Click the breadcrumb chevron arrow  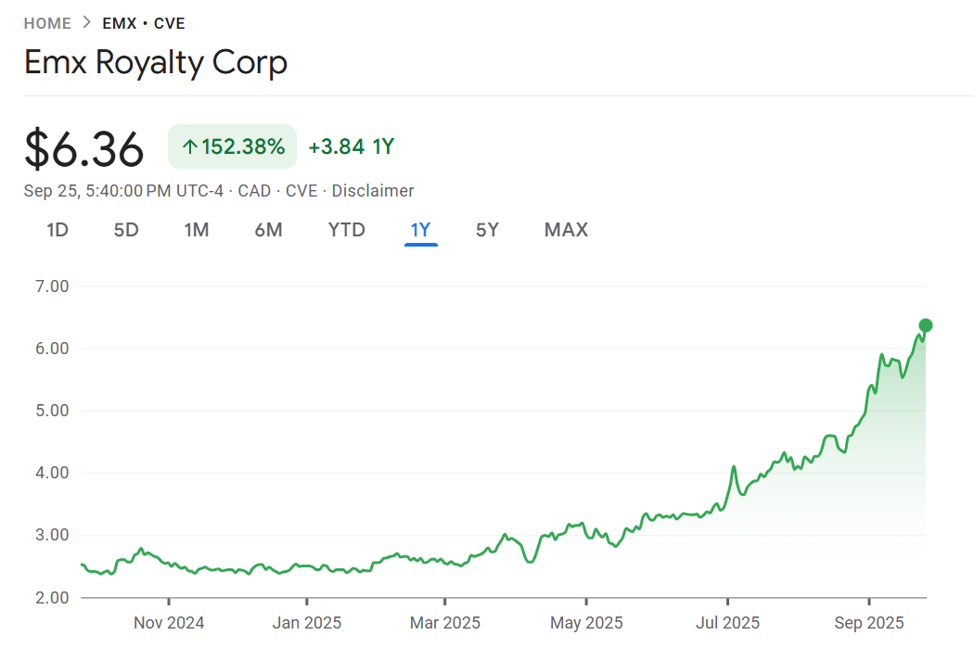[86, 23]
